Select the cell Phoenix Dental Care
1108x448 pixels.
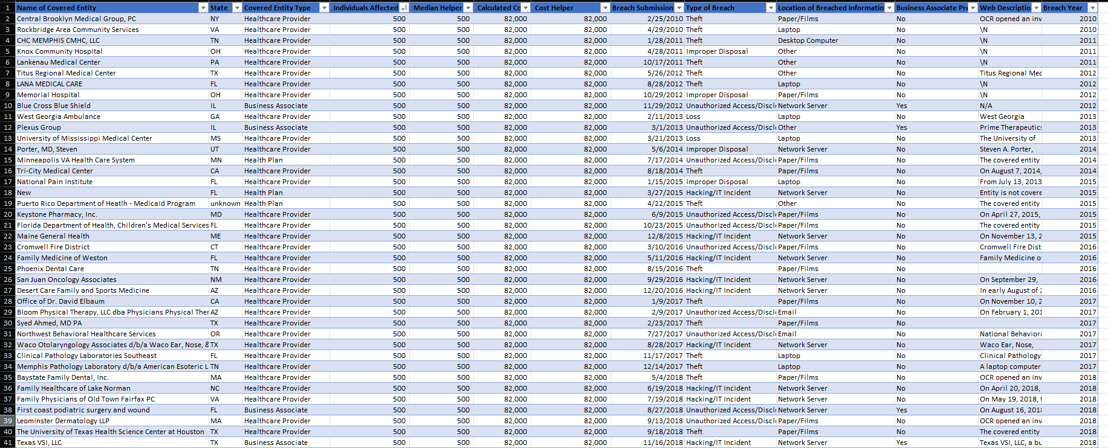pyautogui.click(x=112, y=269)
